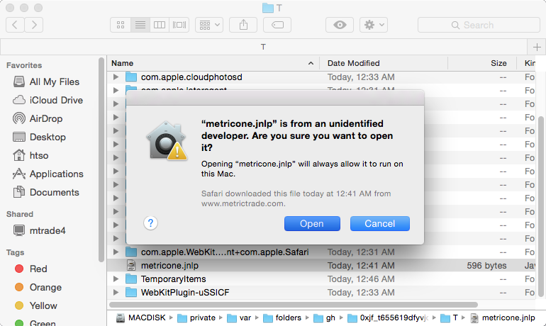
Task: Expand the com.apple.WebKit Safari folder
Action: click(x=116, y=252)
